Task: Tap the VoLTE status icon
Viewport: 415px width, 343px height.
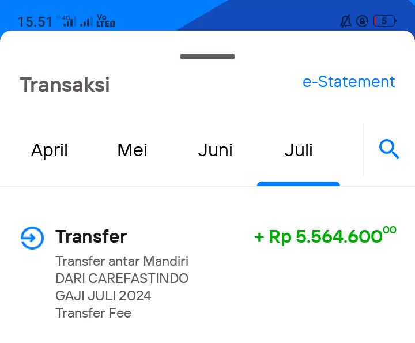Action: tap(105, 21)
